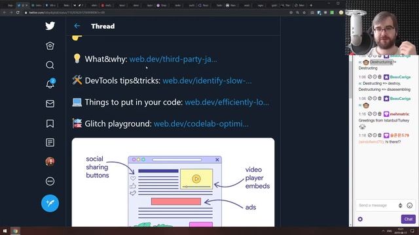Open Lists icon in sidebar
The height and width of the screenshot is (235, 419).
coord(50,142)
